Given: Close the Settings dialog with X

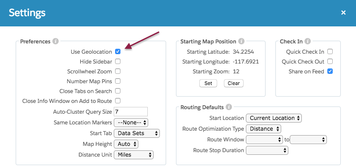Looking at the screenshot, I should (x=343, y=13).
